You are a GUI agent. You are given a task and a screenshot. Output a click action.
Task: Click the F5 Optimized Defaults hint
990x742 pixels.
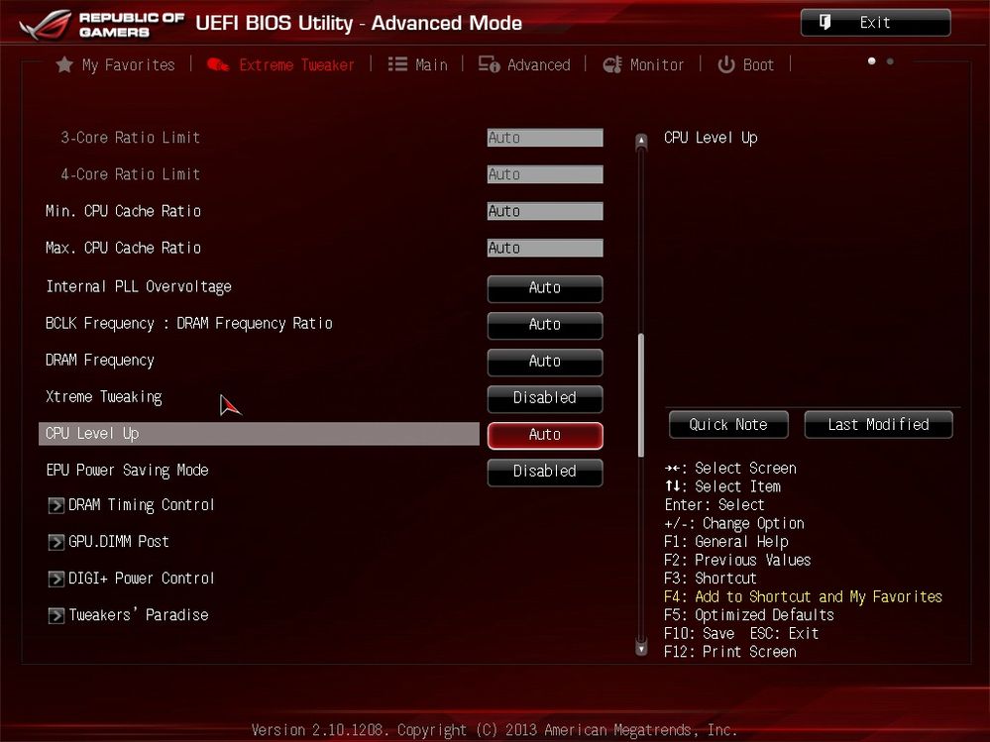tap(749, 615)
